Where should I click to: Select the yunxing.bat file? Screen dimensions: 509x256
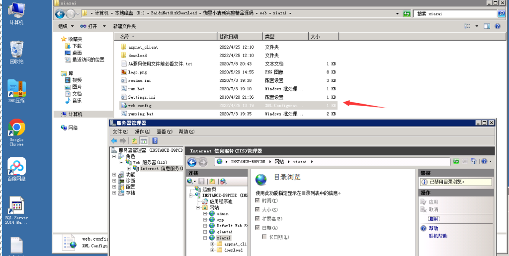point(141,114)
